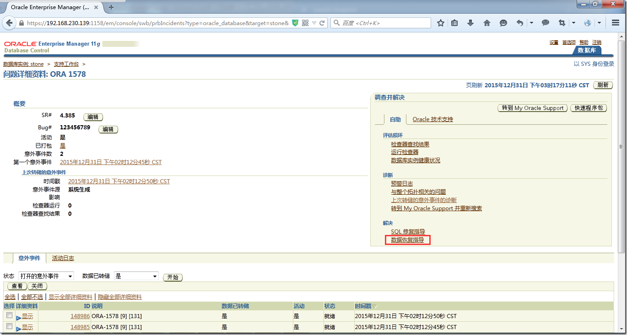The width and height of the screenshot is (627, 335).
Task: Click the chat bubble toolbar icon
Action: (x=546, y=23)
